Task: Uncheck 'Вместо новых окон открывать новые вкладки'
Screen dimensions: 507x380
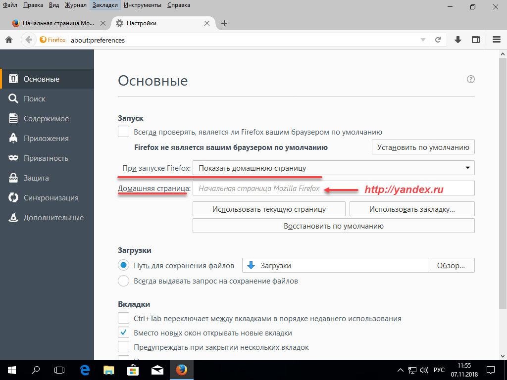Action: [123, 333]
